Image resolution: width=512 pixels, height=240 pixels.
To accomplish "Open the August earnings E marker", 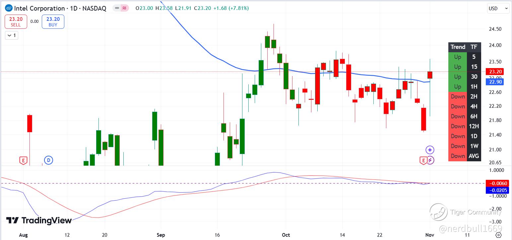I will [x=23, y=161].
